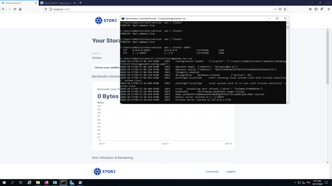The width and height of the screenshot is (332, 186).
Task: Open File Explorer from taskbar
Action: 38,183
